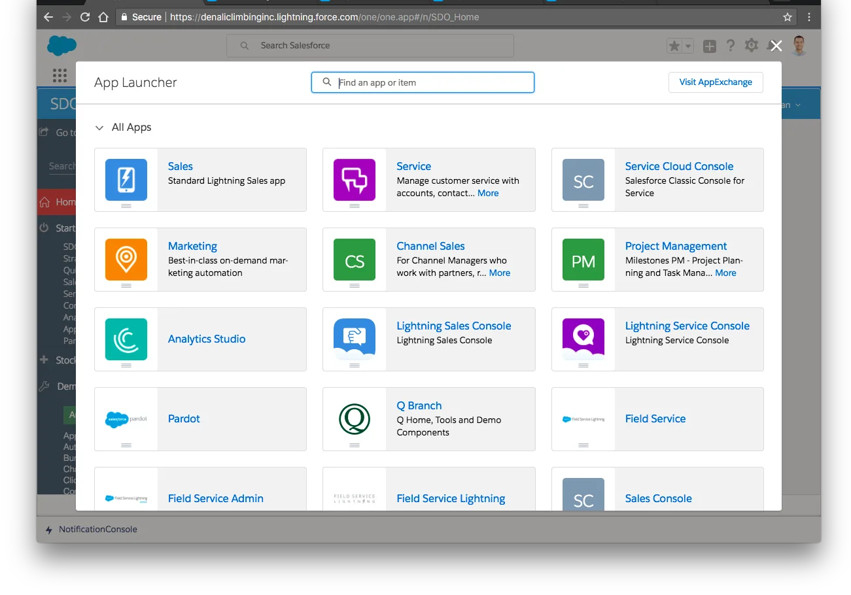This screenshot has width=851, height=595.
Task: Open the NotificationConsole utility bar item
Action: click(91, 529)
